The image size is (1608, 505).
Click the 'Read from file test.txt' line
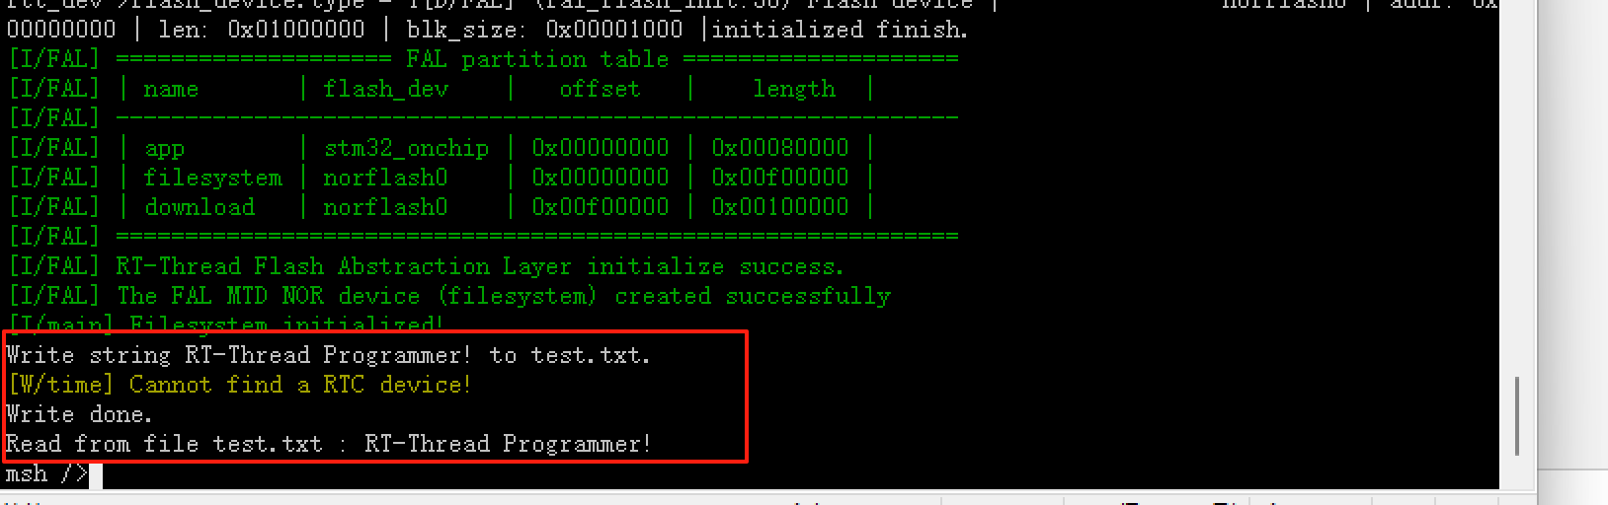tap(328, 444)
